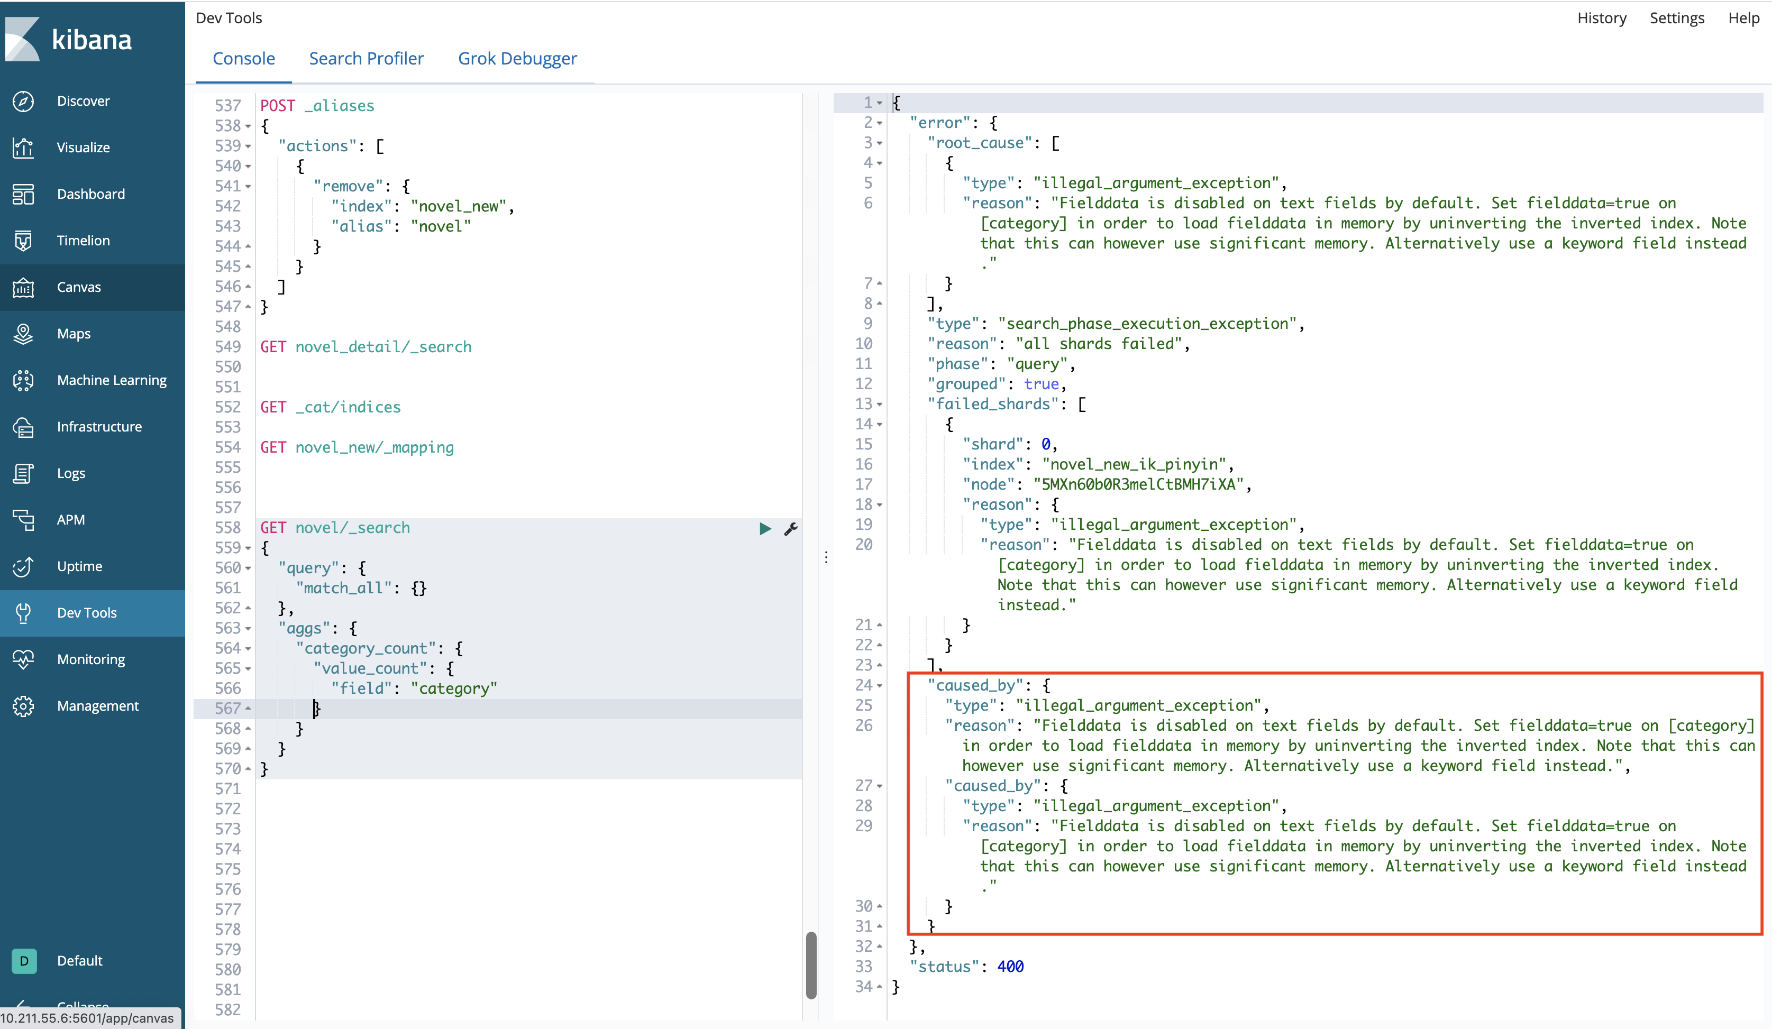This screenshot has height=1029, width=1772.
Task: Open Timelion shield icon
Action: tap(23, 241)
